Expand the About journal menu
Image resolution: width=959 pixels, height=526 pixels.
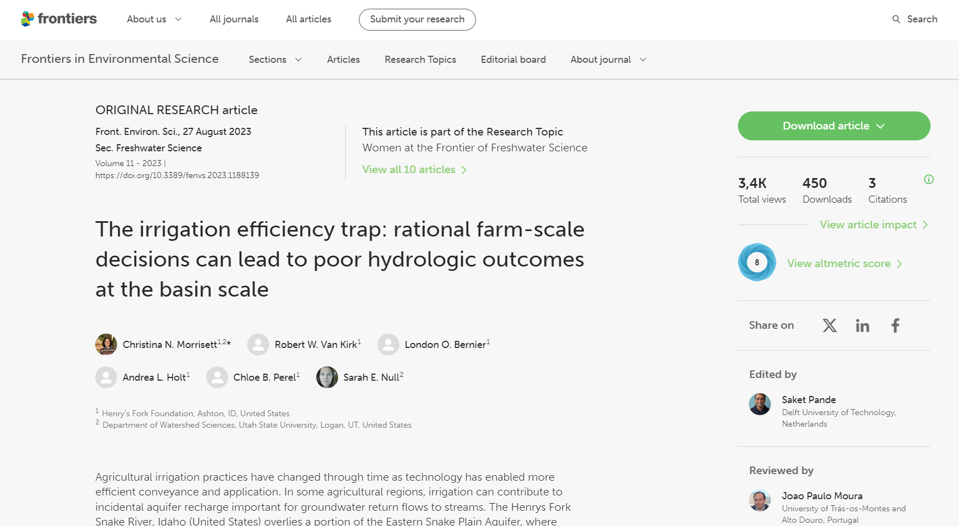pos(608,60)
